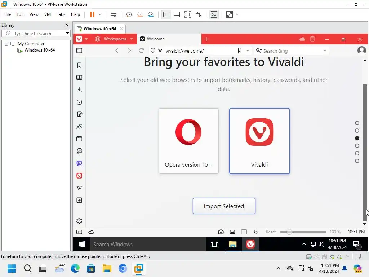
Task: Go forward in Vivaldi history
Action: click(129, 50)
